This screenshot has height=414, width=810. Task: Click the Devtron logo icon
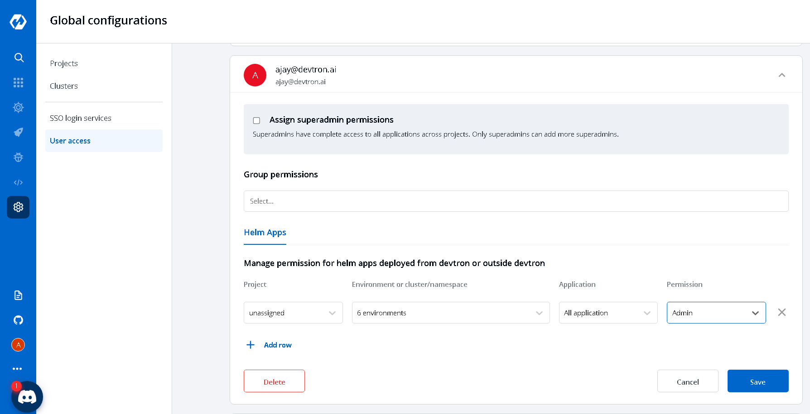18,21
